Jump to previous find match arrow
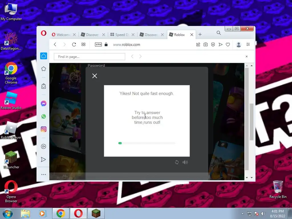This screenshot has height=219, width=292. (x=132, y=56)
